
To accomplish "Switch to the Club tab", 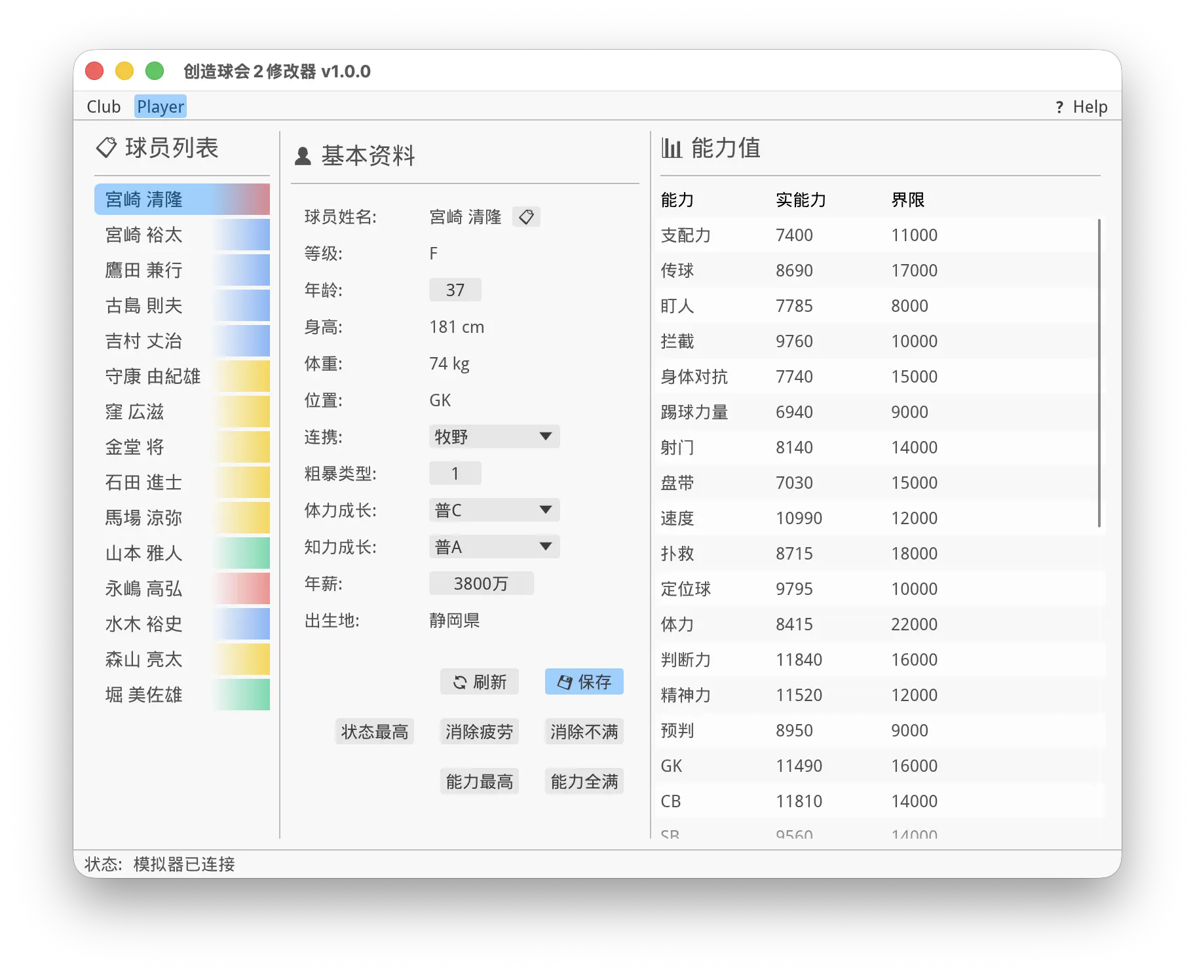I will point(104,106).
